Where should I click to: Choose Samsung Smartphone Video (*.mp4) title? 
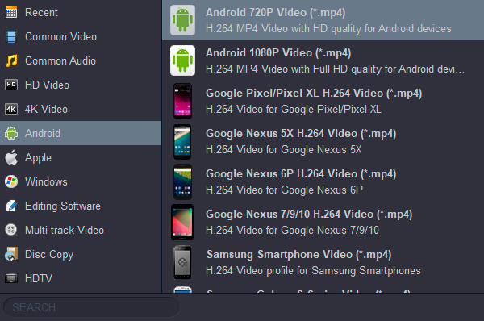pos(298,255)
